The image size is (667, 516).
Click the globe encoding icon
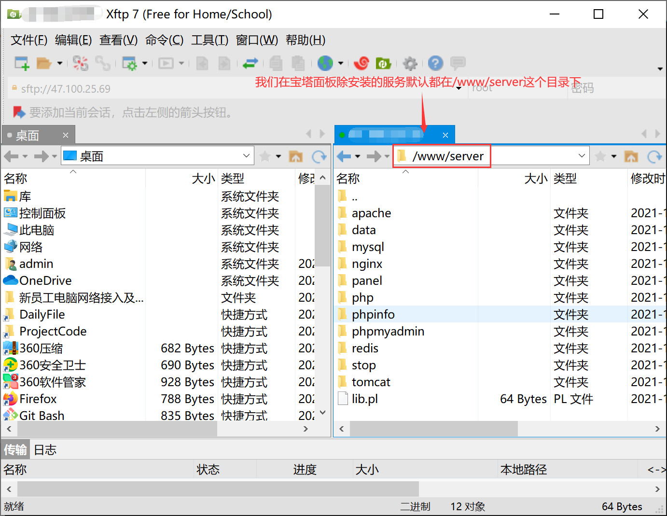[325, 63]
